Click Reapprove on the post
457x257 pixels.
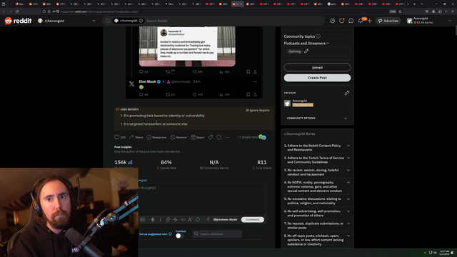tap(156, 137)
